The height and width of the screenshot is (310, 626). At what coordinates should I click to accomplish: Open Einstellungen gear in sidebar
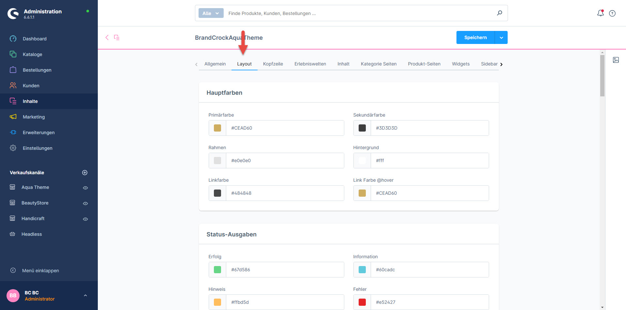pyautogui.click(x=13, y=148)
